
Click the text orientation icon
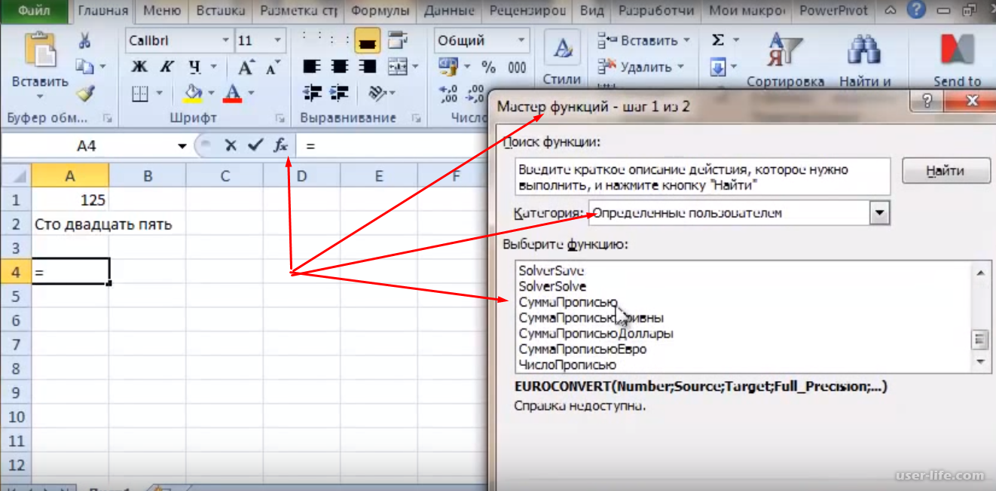coord(376,93)
